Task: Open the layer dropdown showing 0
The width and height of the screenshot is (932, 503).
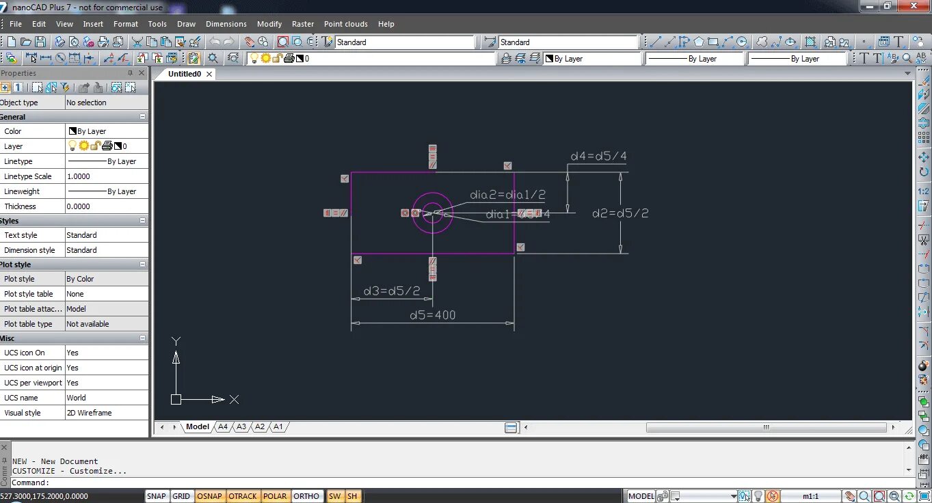Action: tap(371, 59)
